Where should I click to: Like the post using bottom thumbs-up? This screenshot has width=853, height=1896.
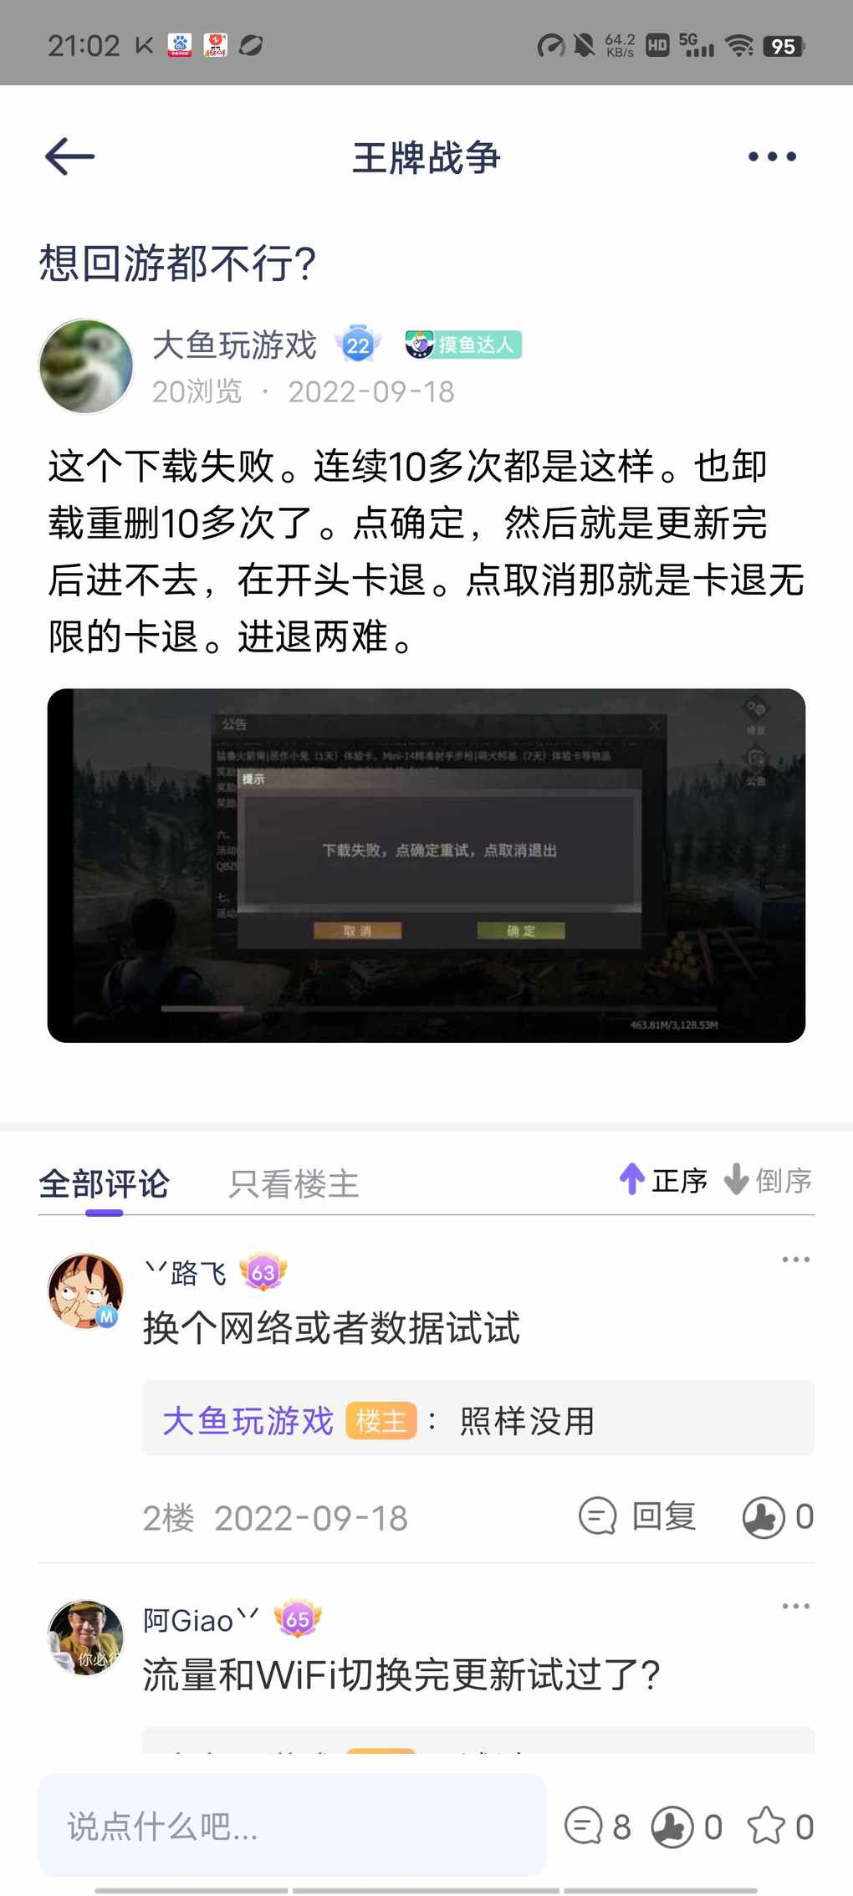point(672,1826)
